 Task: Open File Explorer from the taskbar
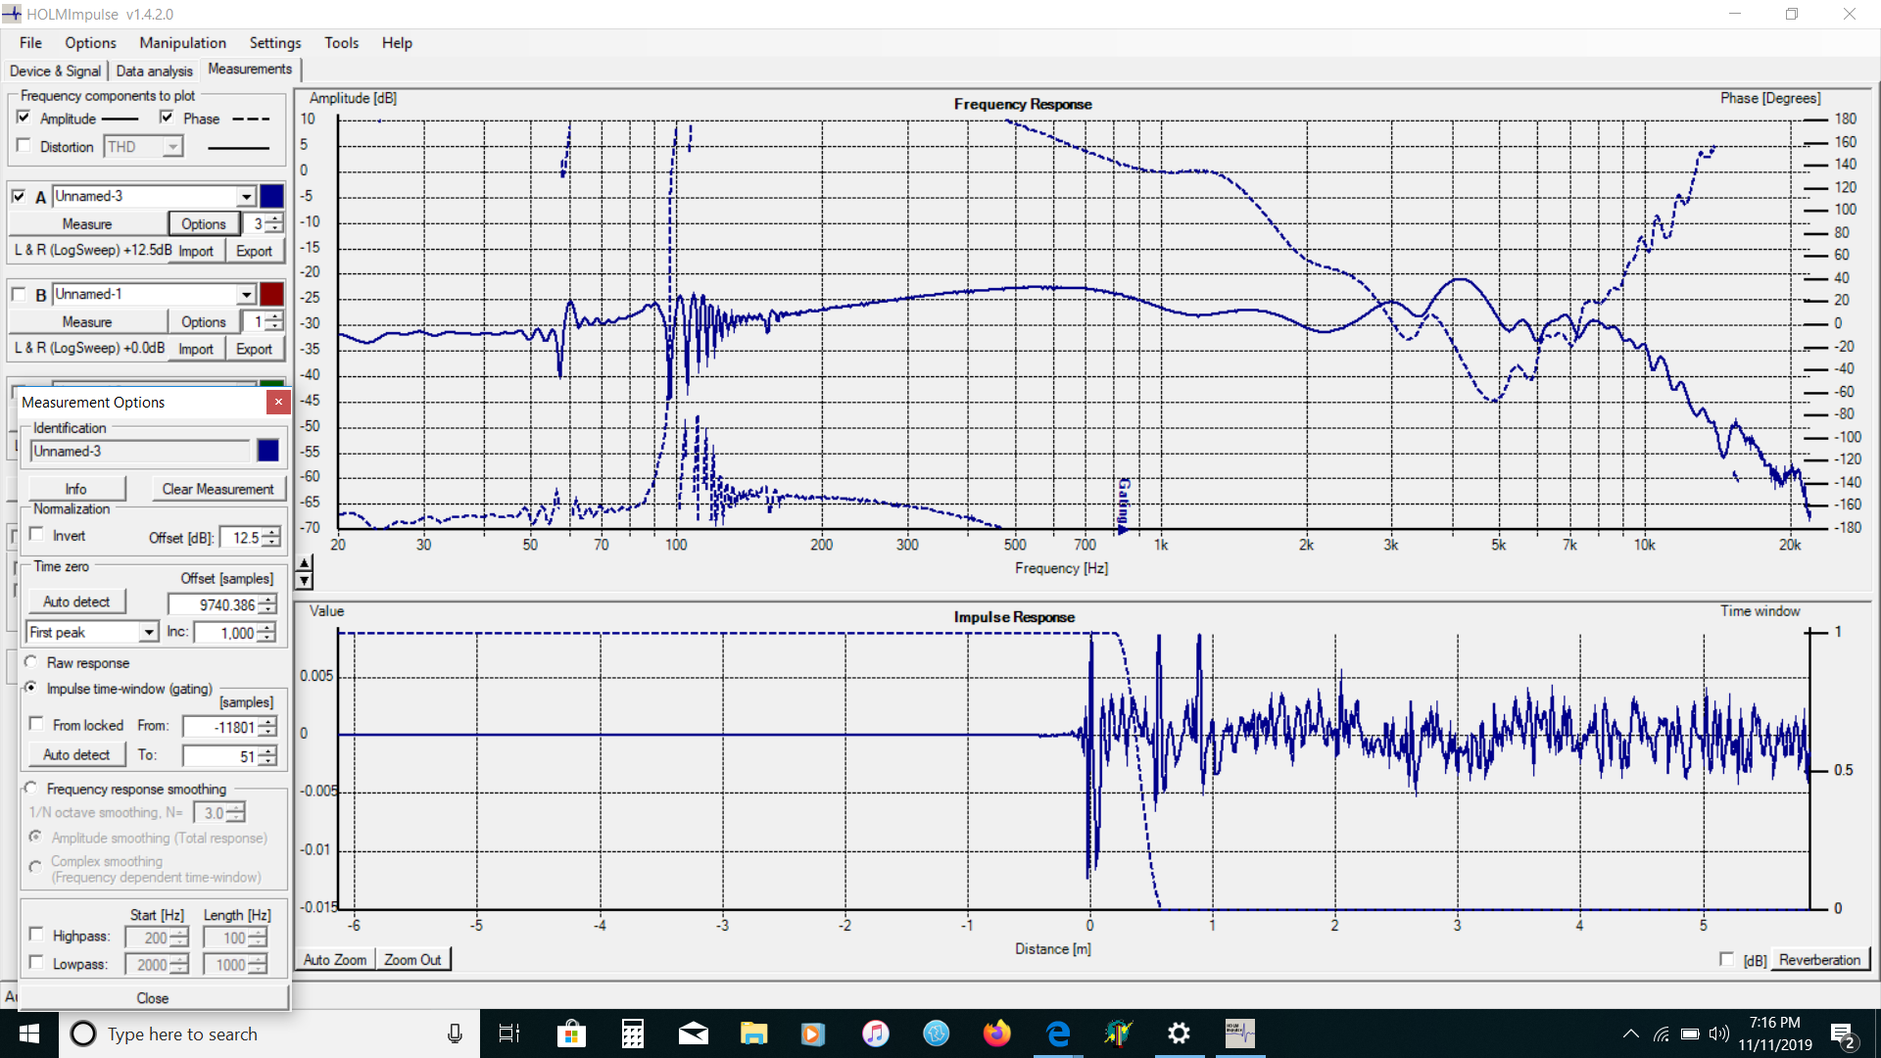coord(753,1034)
